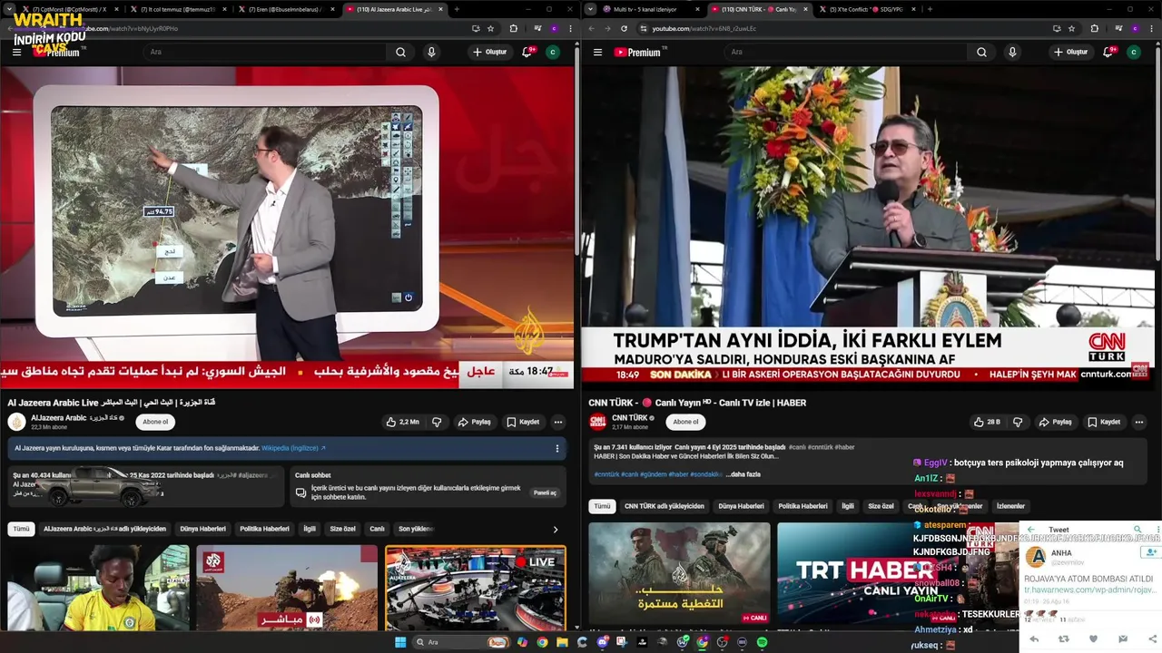The width and height of the screenshot is (1162, 653).
Task: Bookmark the CNN Türk page with star icon
Action: [1071, 28]
